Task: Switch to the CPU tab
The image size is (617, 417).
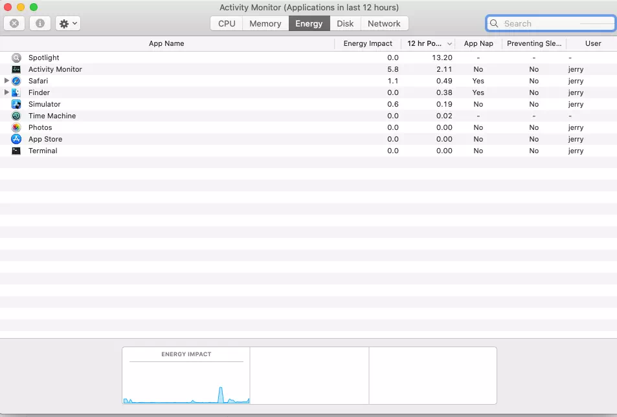Action: click(227, 23)
